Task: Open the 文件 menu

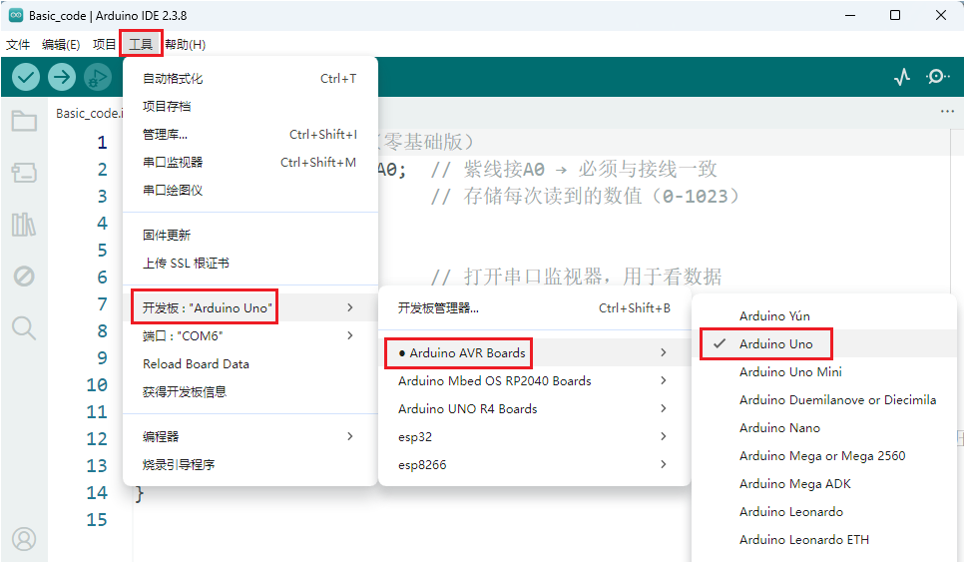Action: click(x=18, y=44)
